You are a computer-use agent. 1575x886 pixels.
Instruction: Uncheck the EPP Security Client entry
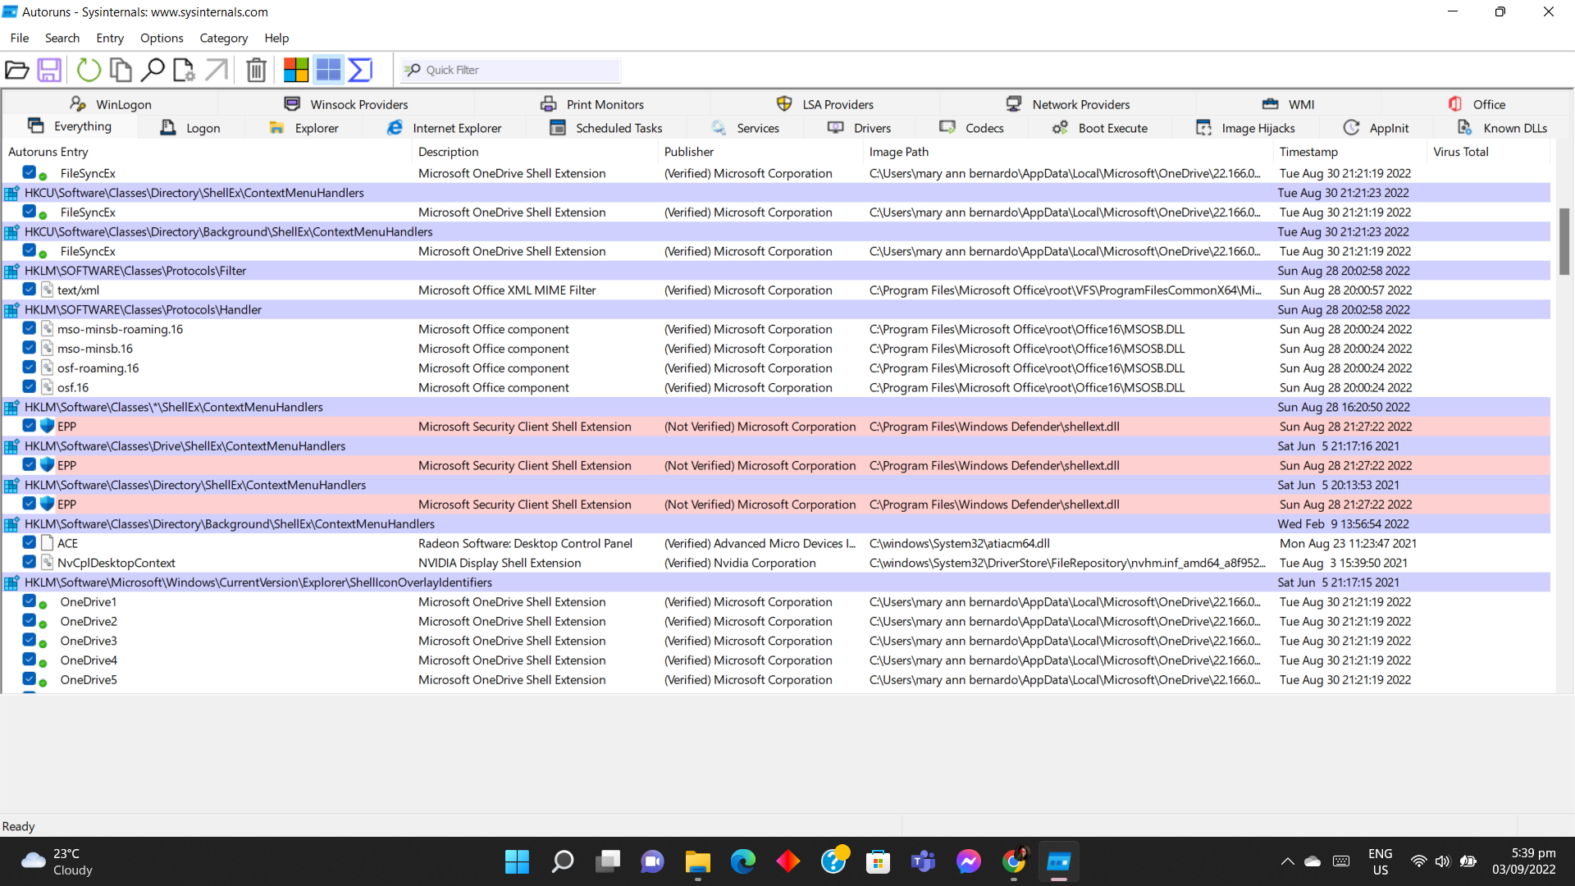[29, 426]
